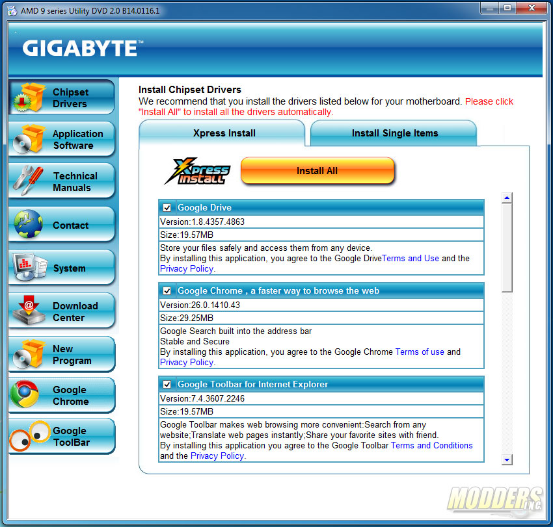
Task: Select the System menu label
Action: [70, 268]
